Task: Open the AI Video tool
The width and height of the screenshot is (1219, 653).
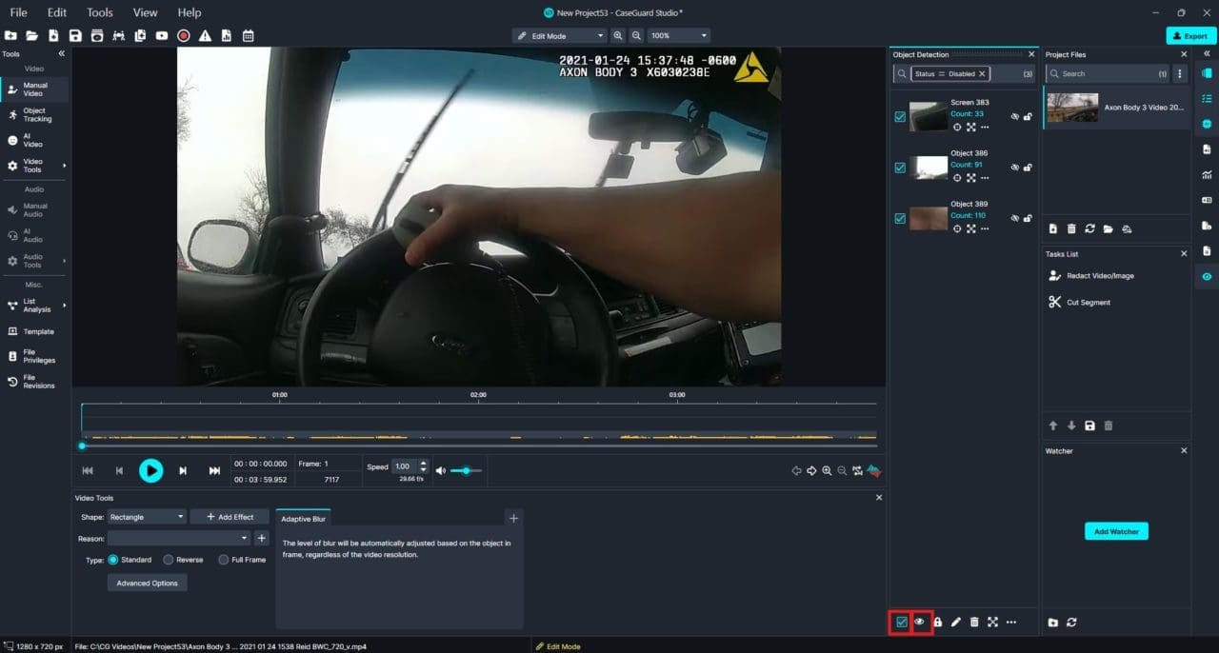Action: pyautogui.click(x=32, y=140)
